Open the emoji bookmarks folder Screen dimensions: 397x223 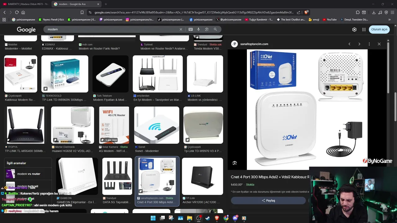point(314,20)
